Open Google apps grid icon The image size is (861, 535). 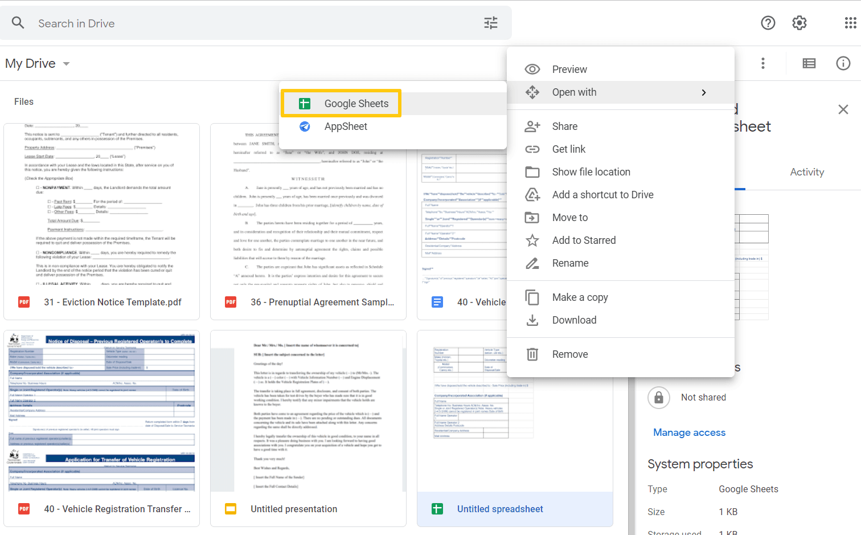coord(850,23)
